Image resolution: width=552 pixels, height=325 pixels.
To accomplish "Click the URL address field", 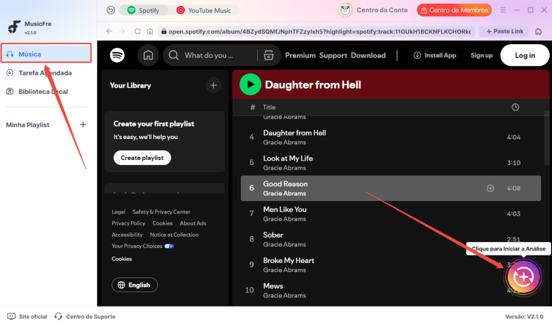I will point(316,31).
